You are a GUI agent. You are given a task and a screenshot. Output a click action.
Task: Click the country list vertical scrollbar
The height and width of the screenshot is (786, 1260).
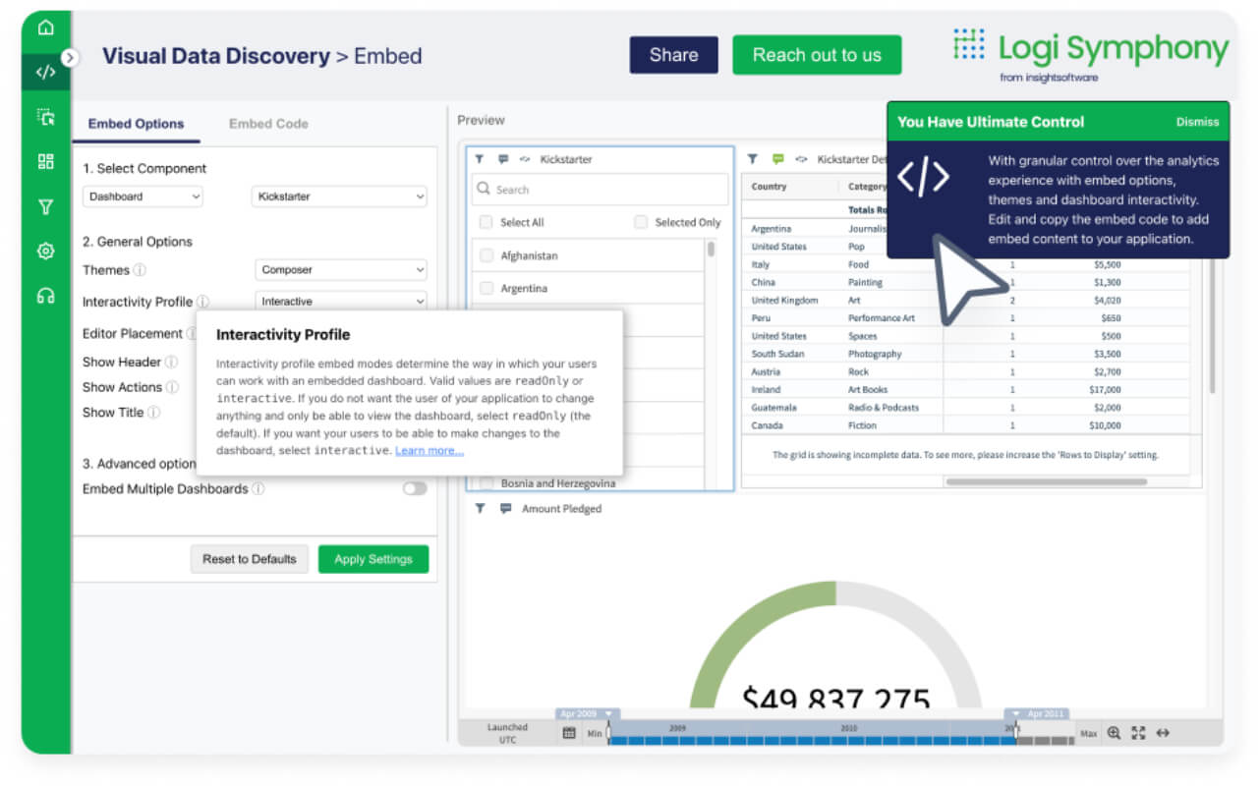(711, 248)
